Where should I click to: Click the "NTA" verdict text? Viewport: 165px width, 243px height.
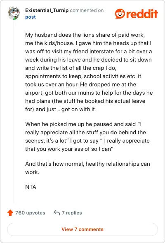coord(31,187)
